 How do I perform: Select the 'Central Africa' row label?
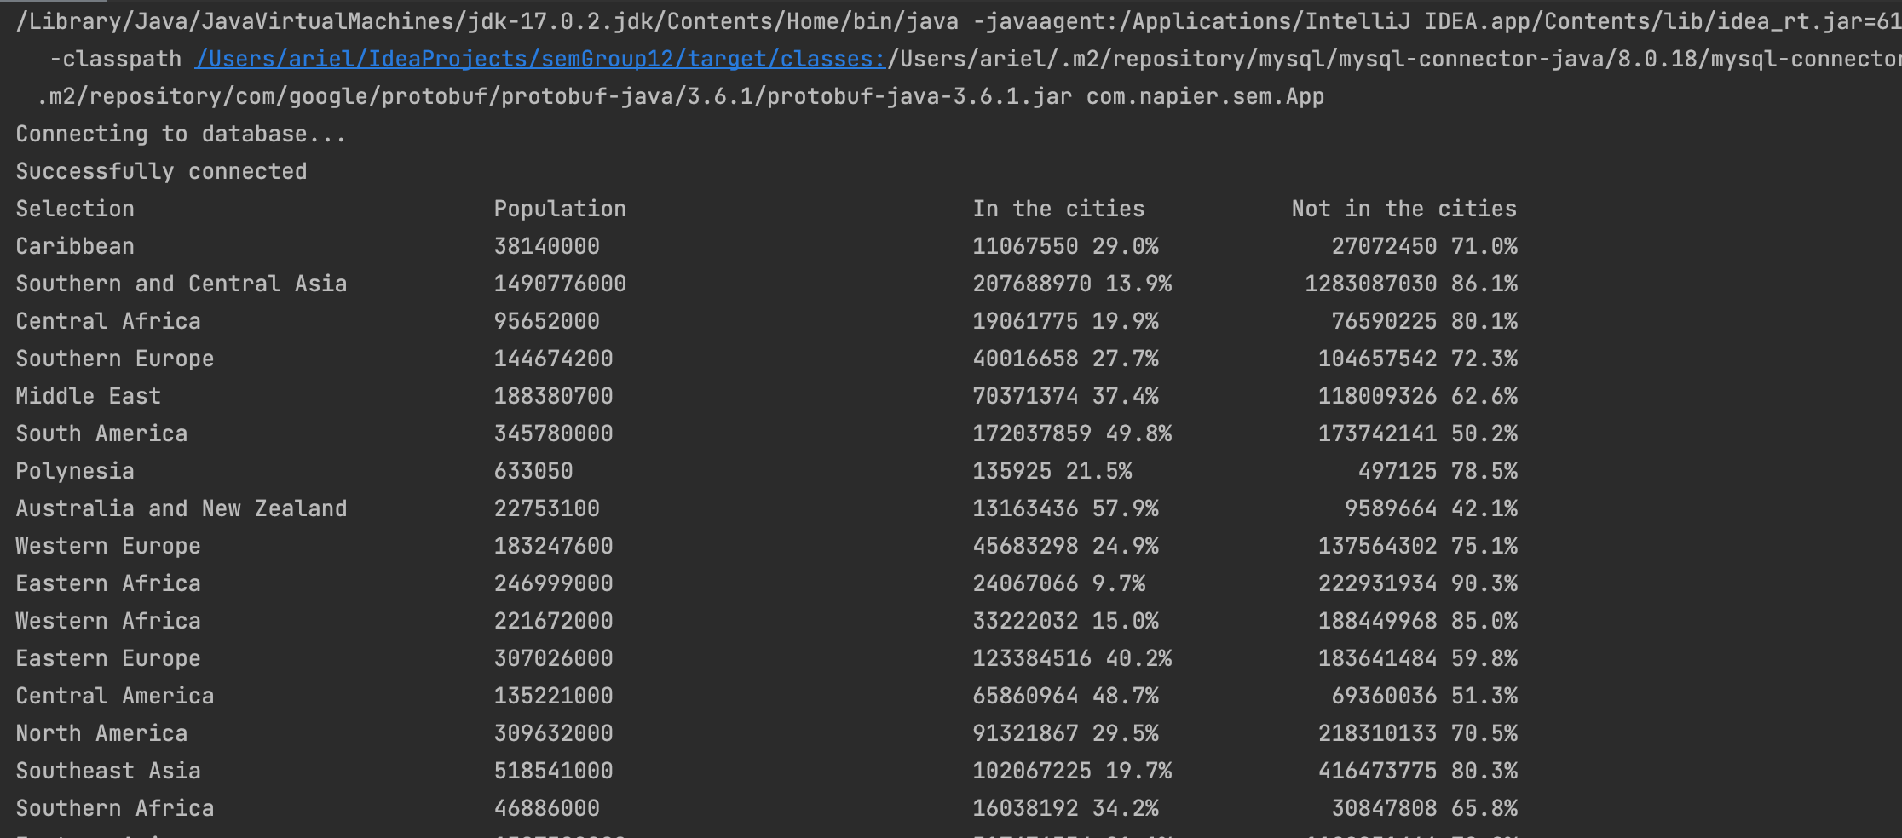click(x=108, y=321)
